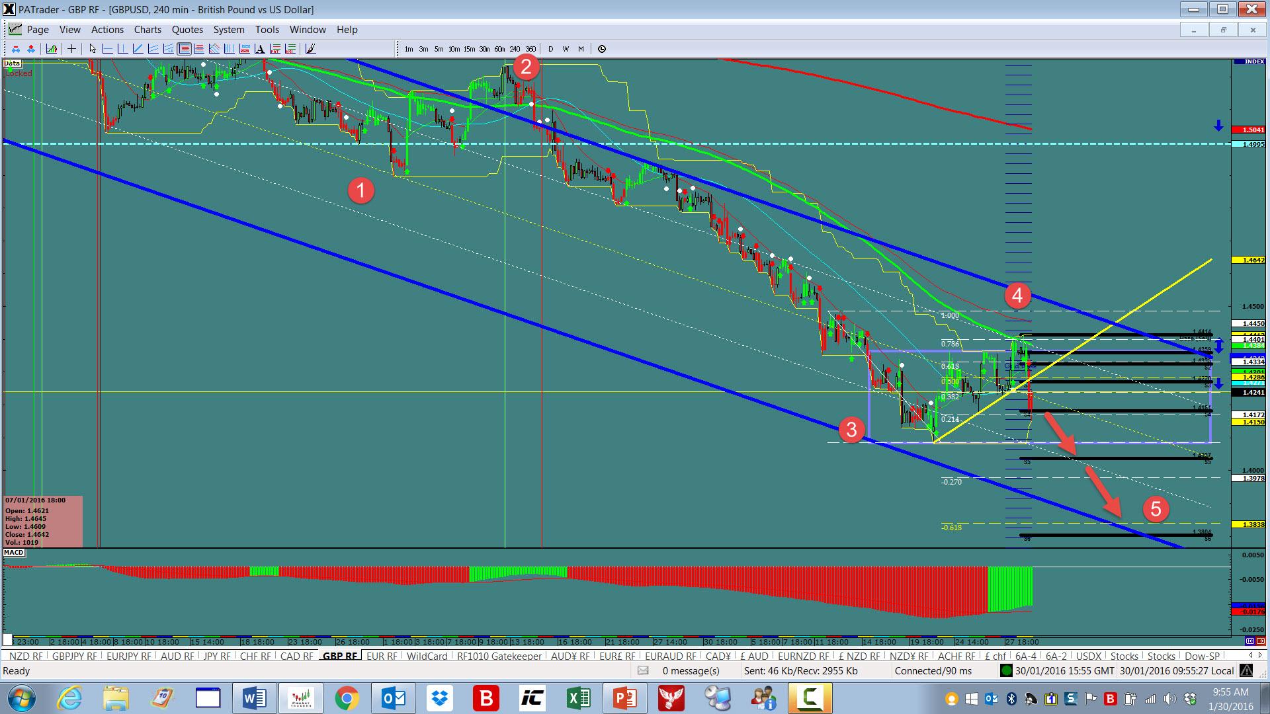Select the crosshair cursor tool
This screenshot has height=714, width=1270.
(x=71, y=48)
